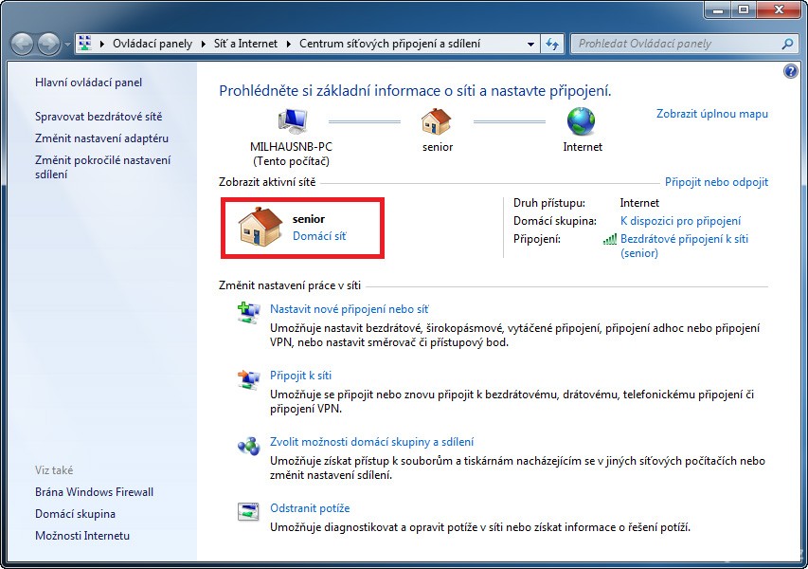Click the address bar refresh button
Viewport: 808px width, 569px height.
pyautogui.click(x=552, y=45)
